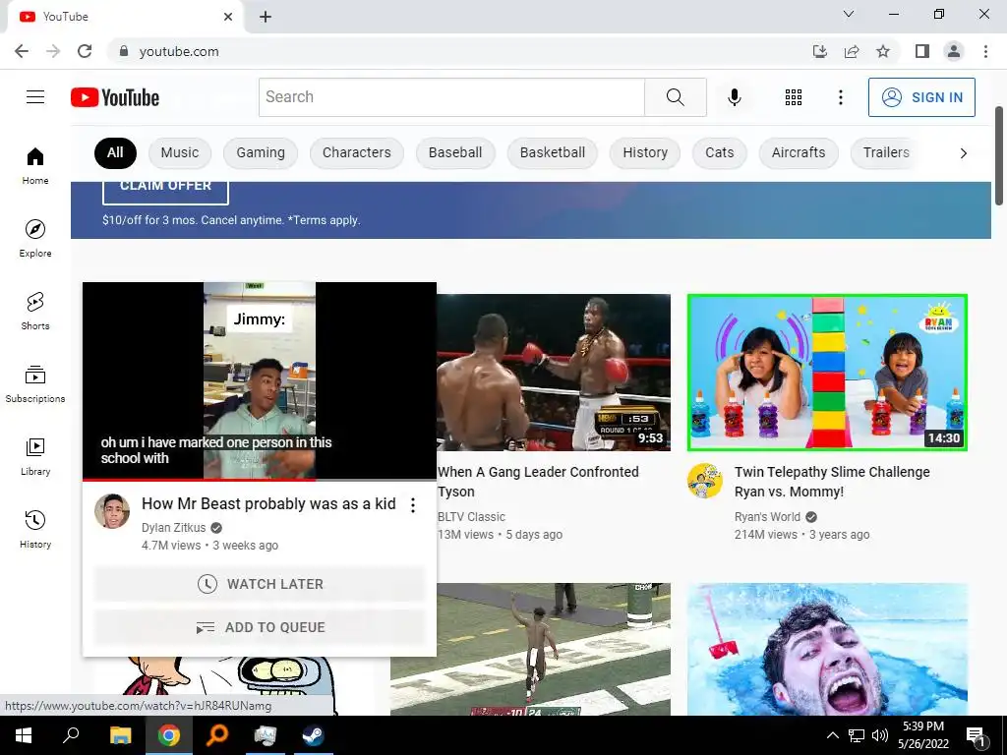
Task: Select the Gaming category chip
Action: coord(260,152)
